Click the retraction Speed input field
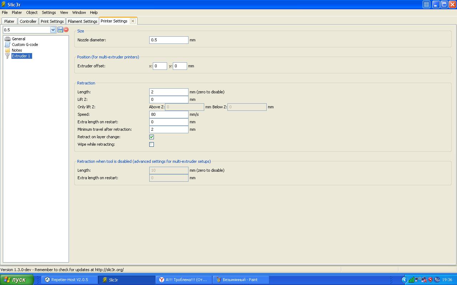Screen dimensions: 457x285 point(169,114)
